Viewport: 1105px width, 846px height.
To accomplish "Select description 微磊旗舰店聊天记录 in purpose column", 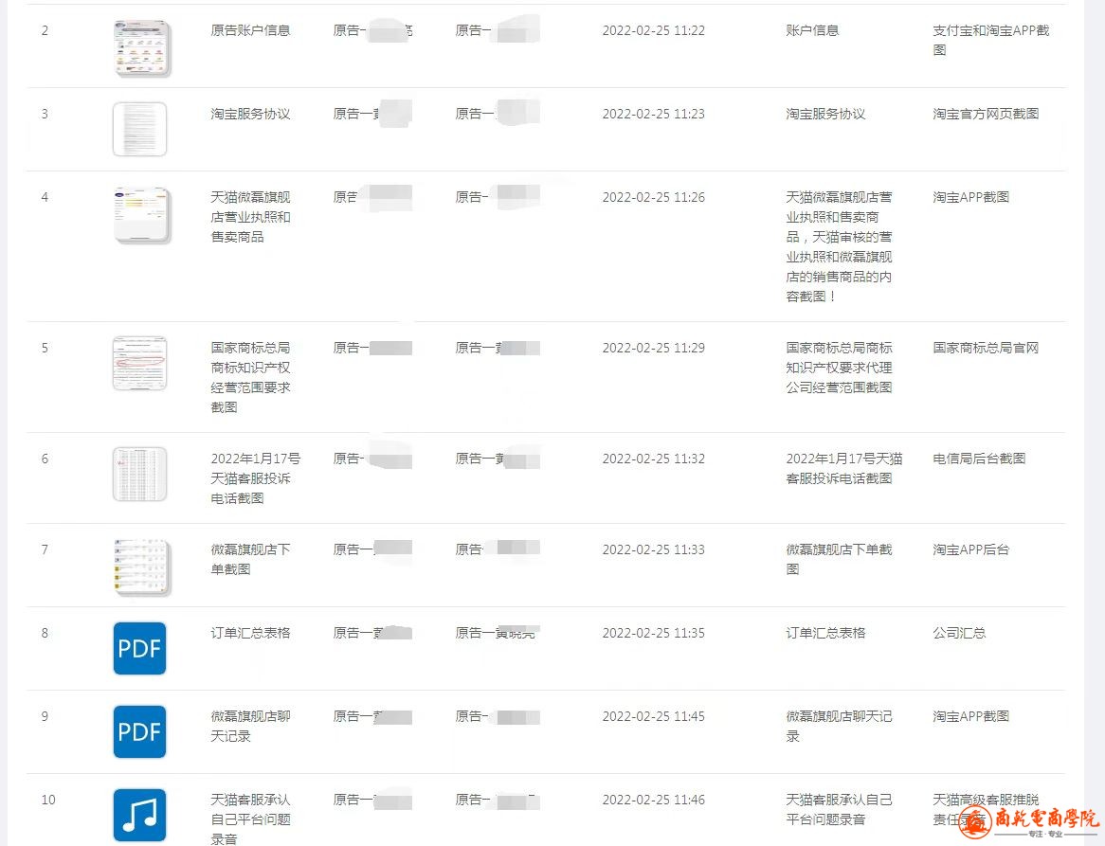I will click(839, 727).
